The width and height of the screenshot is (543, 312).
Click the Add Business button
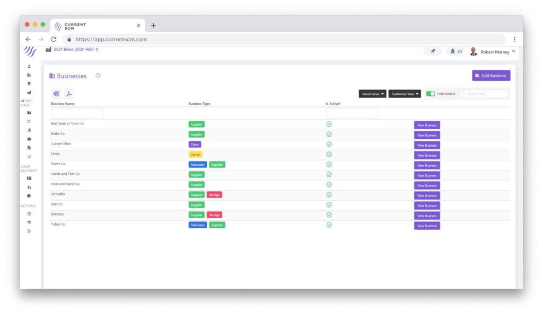tap(491, 75)
